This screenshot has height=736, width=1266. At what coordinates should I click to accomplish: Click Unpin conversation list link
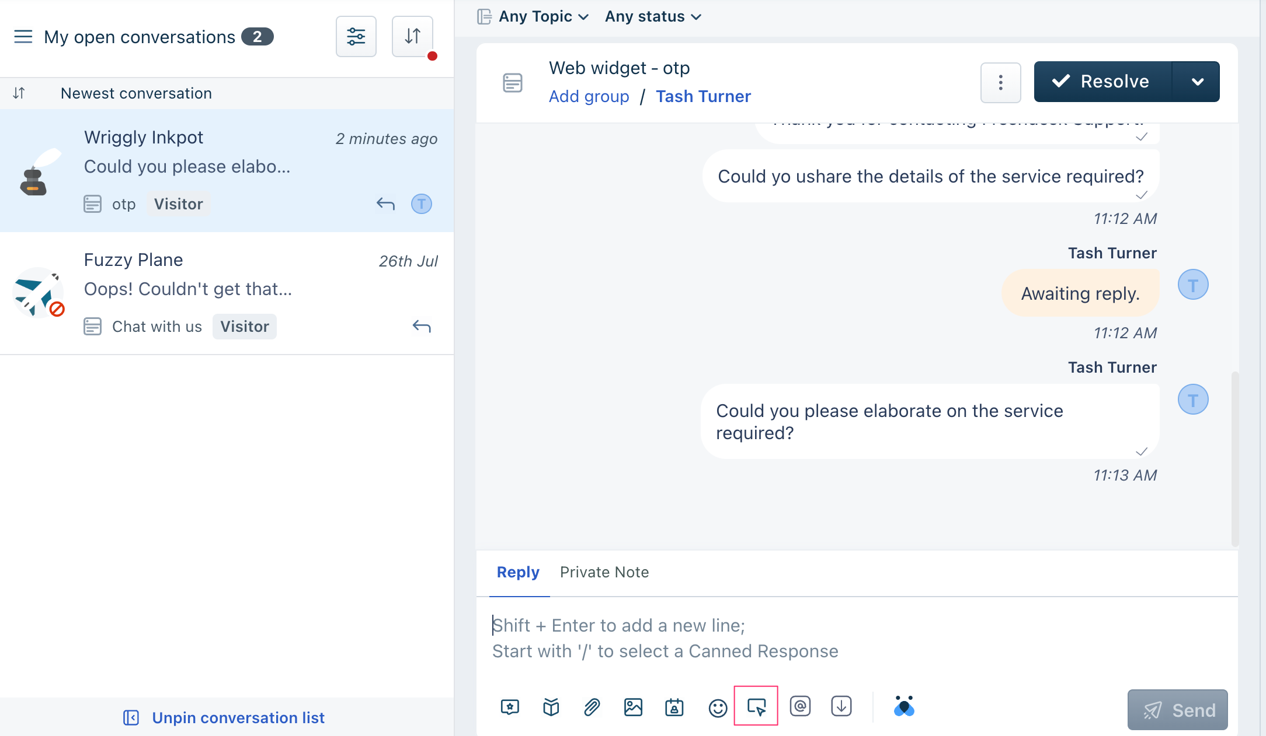[x=237, y=717]
